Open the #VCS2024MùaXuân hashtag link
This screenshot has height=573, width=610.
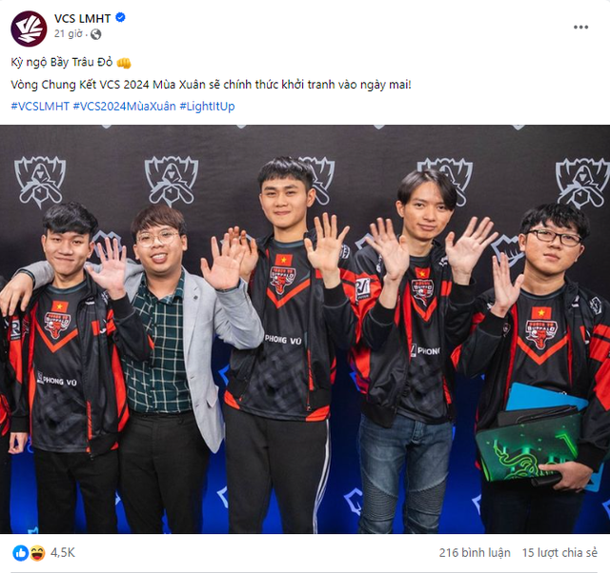click(x=125, y=106)
